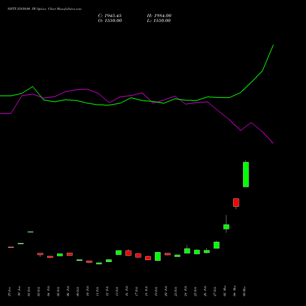Click the 29 Jan date label
Image resolution: width=306 pixels, height=306 pixels.
(x=9, y=291)
